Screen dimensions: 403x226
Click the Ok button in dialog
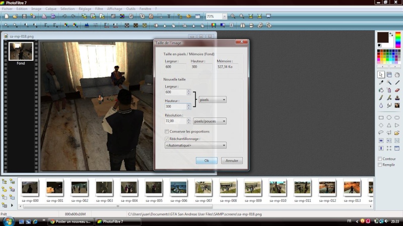point(207,161)
